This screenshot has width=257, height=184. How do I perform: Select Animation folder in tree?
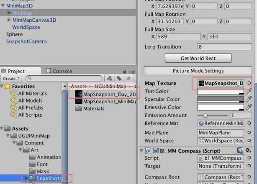pyautogui.click(x=45, y=157)
